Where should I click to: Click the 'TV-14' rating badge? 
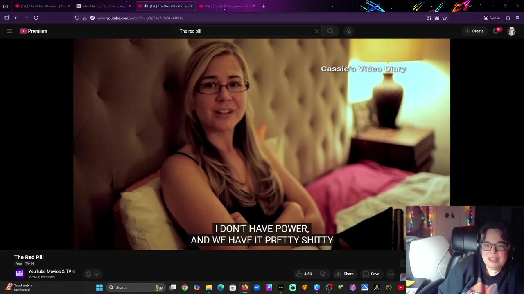[29, 263]
